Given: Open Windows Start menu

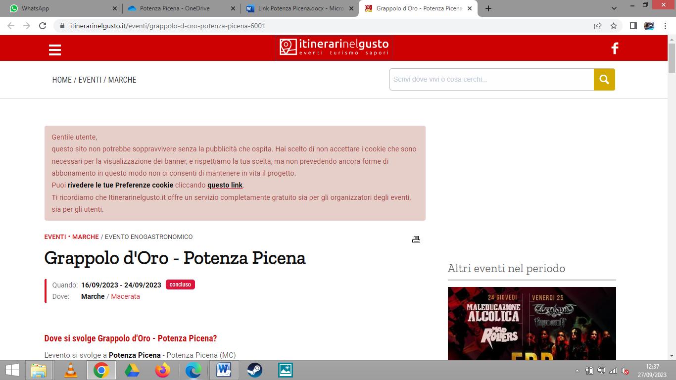Looking at the screenshot, I should (12, 370).
